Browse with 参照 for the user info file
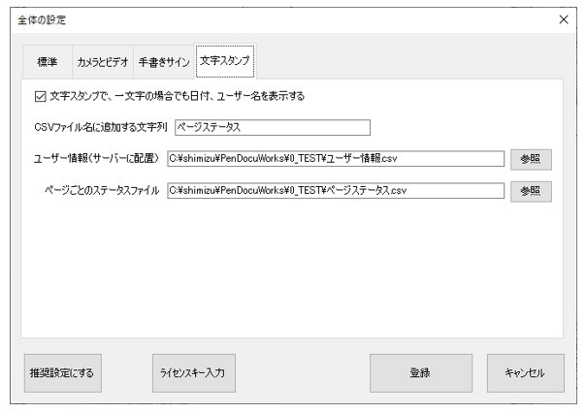Viewport: 586px width, 413px height. [x=531, y=159]
